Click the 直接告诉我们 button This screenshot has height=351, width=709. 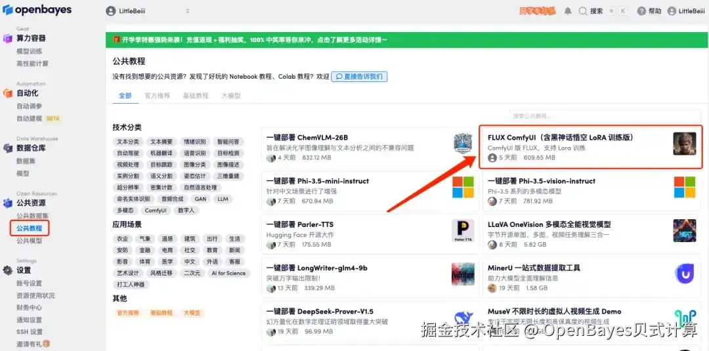(359, 76)
